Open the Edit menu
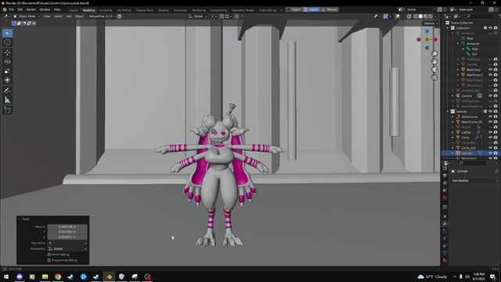The image size is (501, 282). 20,9
